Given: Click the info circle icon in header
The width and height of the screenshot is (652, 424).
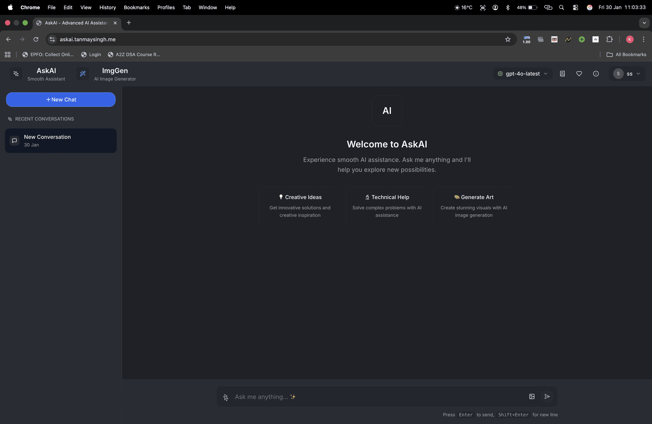Looking at the screenshot, I should 596,74.
